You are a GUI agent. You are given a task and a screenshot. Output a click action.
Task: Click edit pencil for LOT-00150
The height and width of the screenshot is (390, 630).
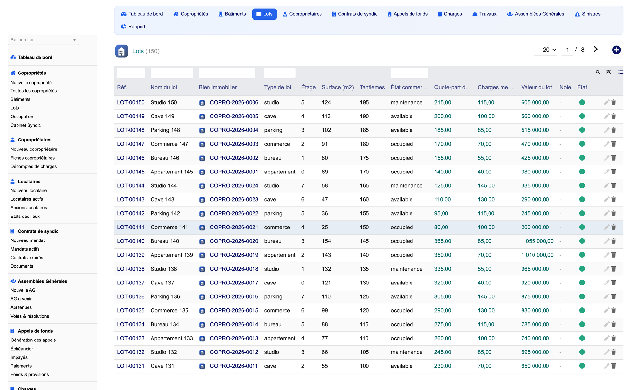[x=606, y=102]
